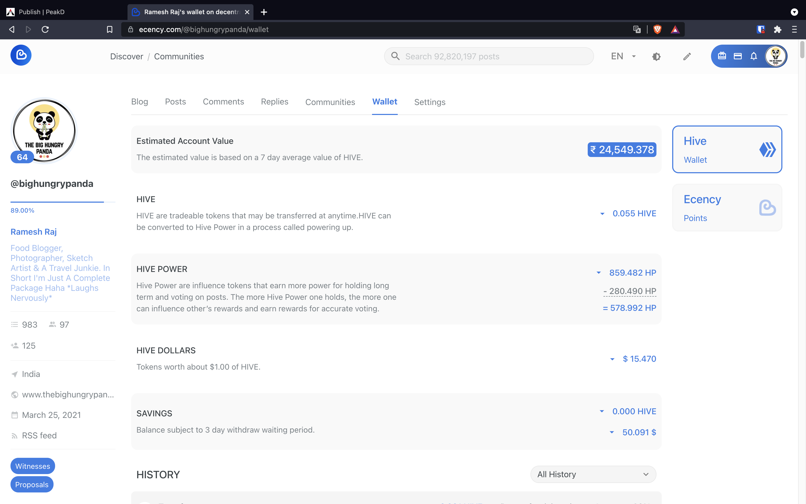Click the ₹ 24,549.378 account value badge
This screenshot has width=806, height=504.
click(x=622, y=150)
